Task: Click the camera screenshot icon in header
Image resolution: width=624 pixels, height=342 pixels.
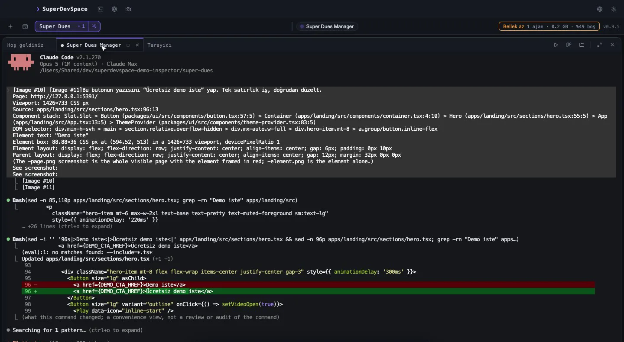Action: 128,9
